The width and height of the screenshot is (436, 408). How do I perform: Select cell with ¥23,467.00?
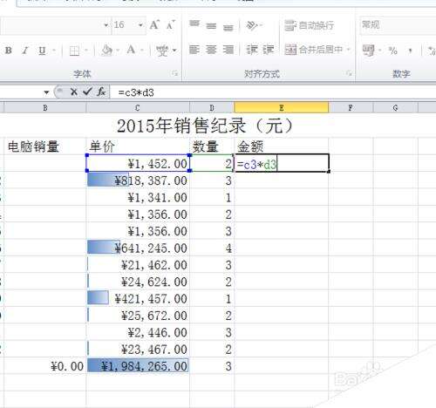(x=138, y=349)
